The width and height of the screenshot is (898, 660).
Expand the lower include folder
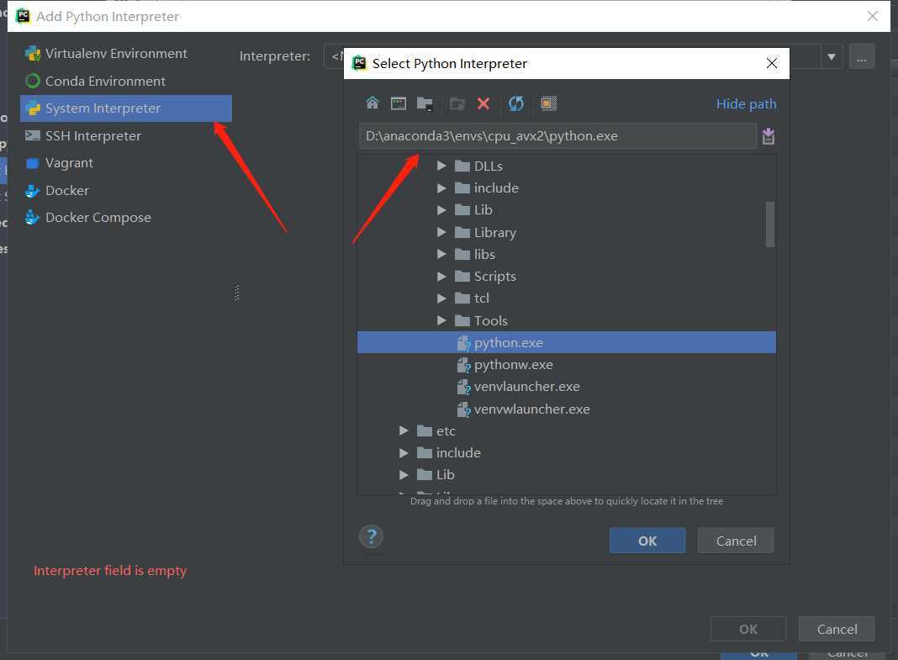click(404, 453)
